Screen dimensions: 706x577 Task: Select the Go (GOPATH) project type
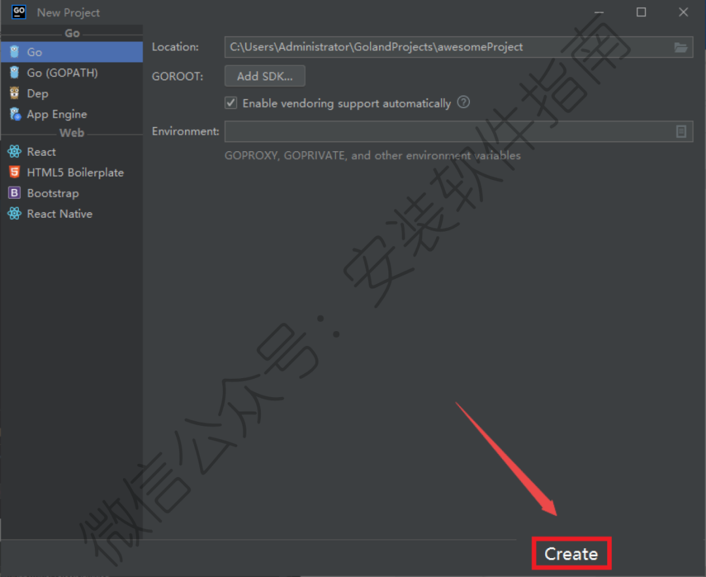[72, 73]
